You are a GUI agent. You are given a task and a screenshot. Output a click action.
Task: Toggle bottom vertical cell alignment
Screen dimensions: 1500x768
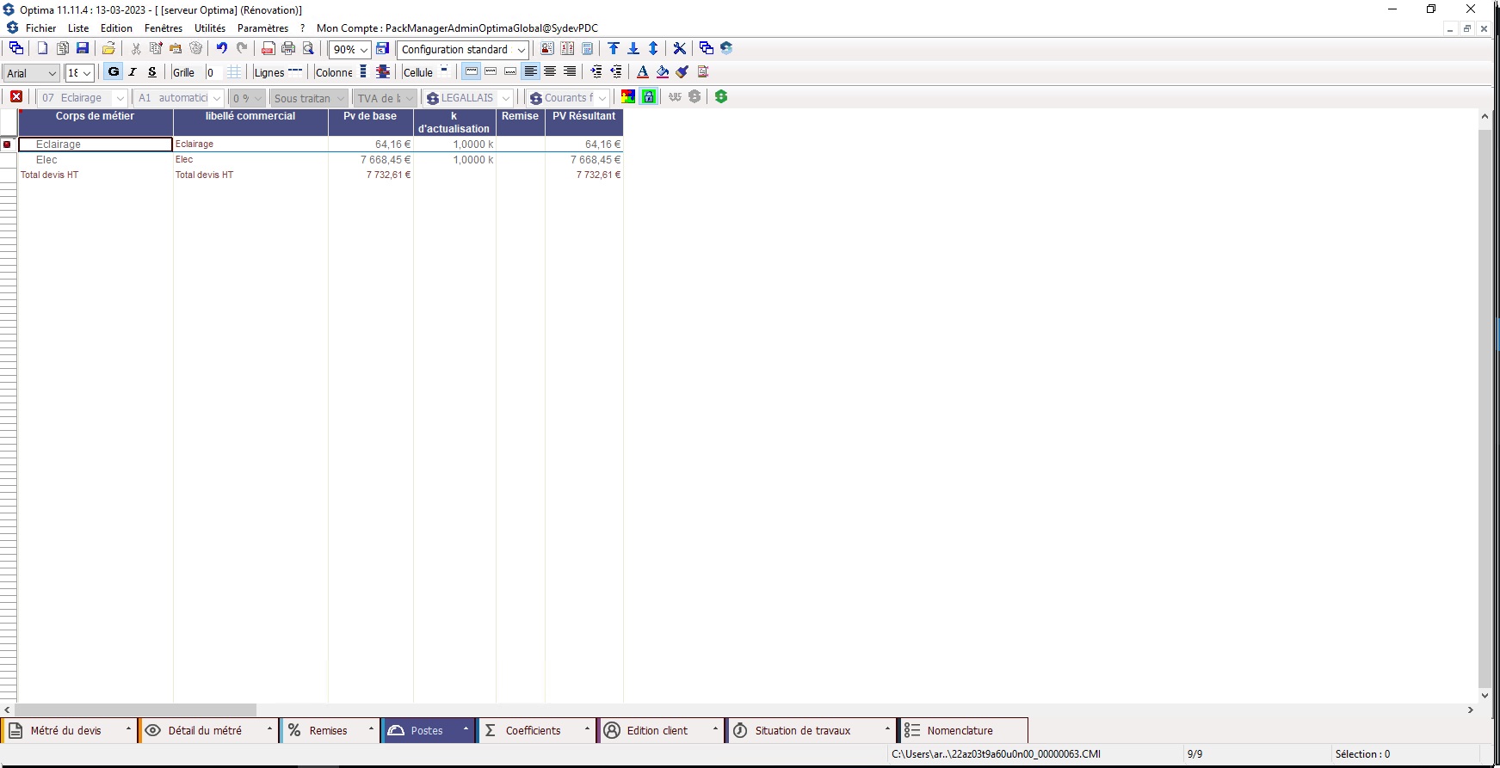click(510, 72)
